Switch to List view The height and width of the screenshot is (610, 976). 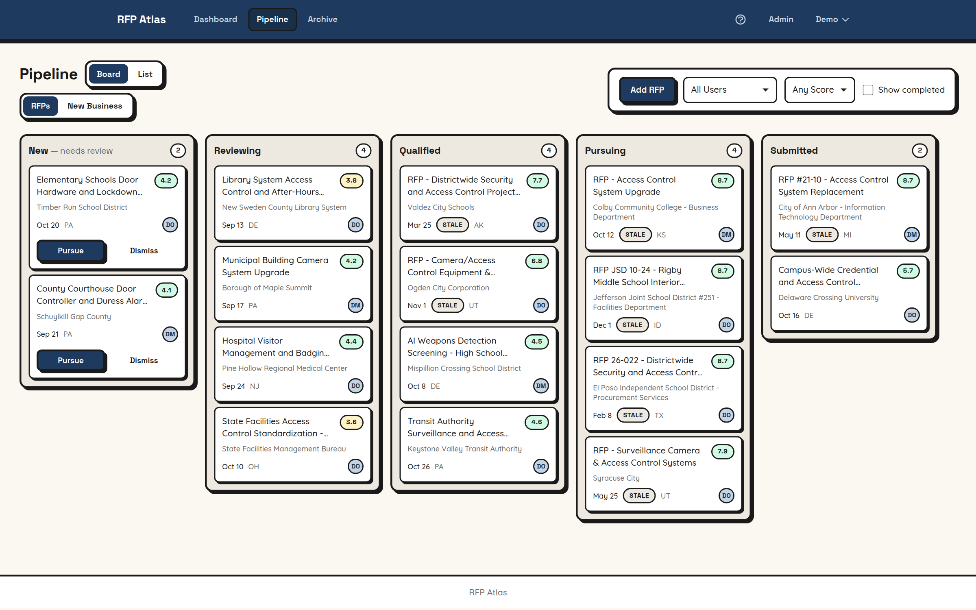(145, 74)
